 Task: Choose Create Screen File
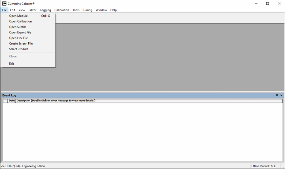pos(21,43)
